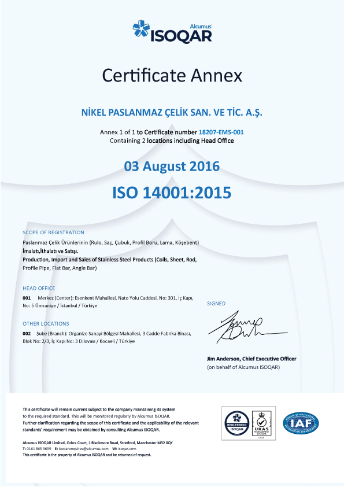Click the ISO 14001:2015 standard text
The height and width of the screenshot is (487, 344).
pyautogui.click(x=172, y=193)
